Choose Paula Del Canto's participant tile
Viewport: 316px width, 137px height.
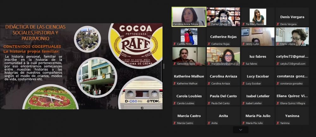pyautogui.click(x=223, y=96)
